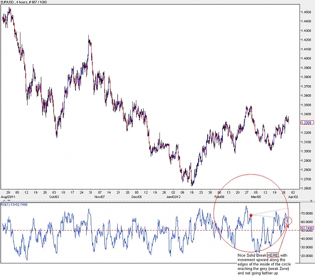Click the 1.4300 price axis label
315x277 pixels.
tap(306, 31)
